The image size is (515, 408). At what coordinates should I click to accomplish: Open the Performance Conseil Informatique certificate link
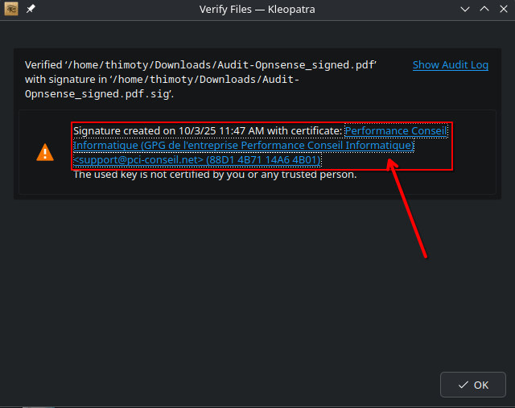click(x=394, y=131)
